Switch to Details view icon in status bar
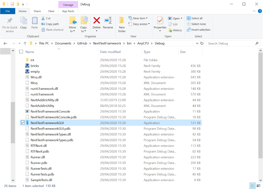Screen dimensions: 263x189 pos(253,186)
